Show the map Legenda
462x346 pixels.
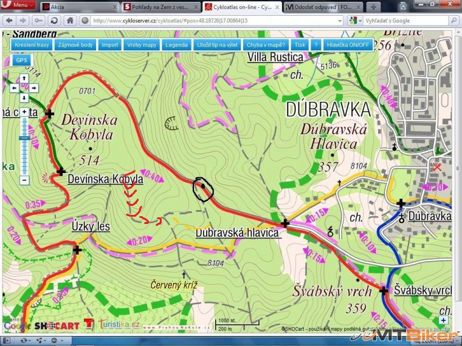[176, 45]
